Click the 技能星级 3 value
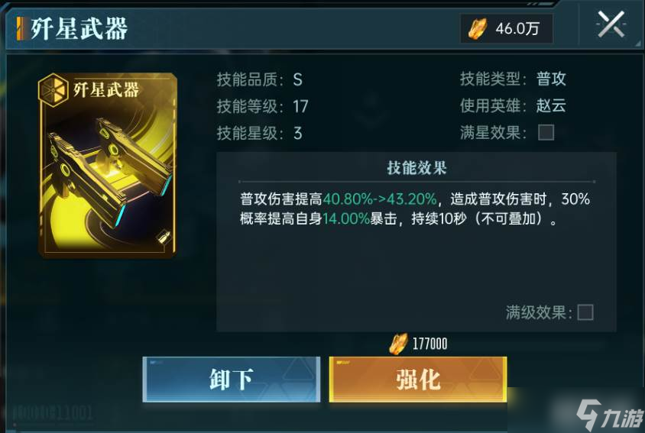Screen dimensions: 645x433 [x=298, y=133]
